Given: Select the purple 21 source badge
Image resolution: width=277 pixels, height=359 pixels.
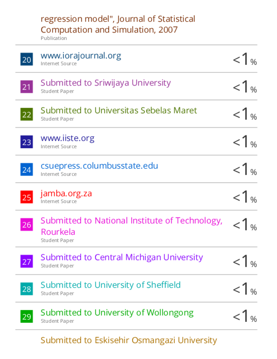Looking at the screenshot, I should tap(26, 87).
